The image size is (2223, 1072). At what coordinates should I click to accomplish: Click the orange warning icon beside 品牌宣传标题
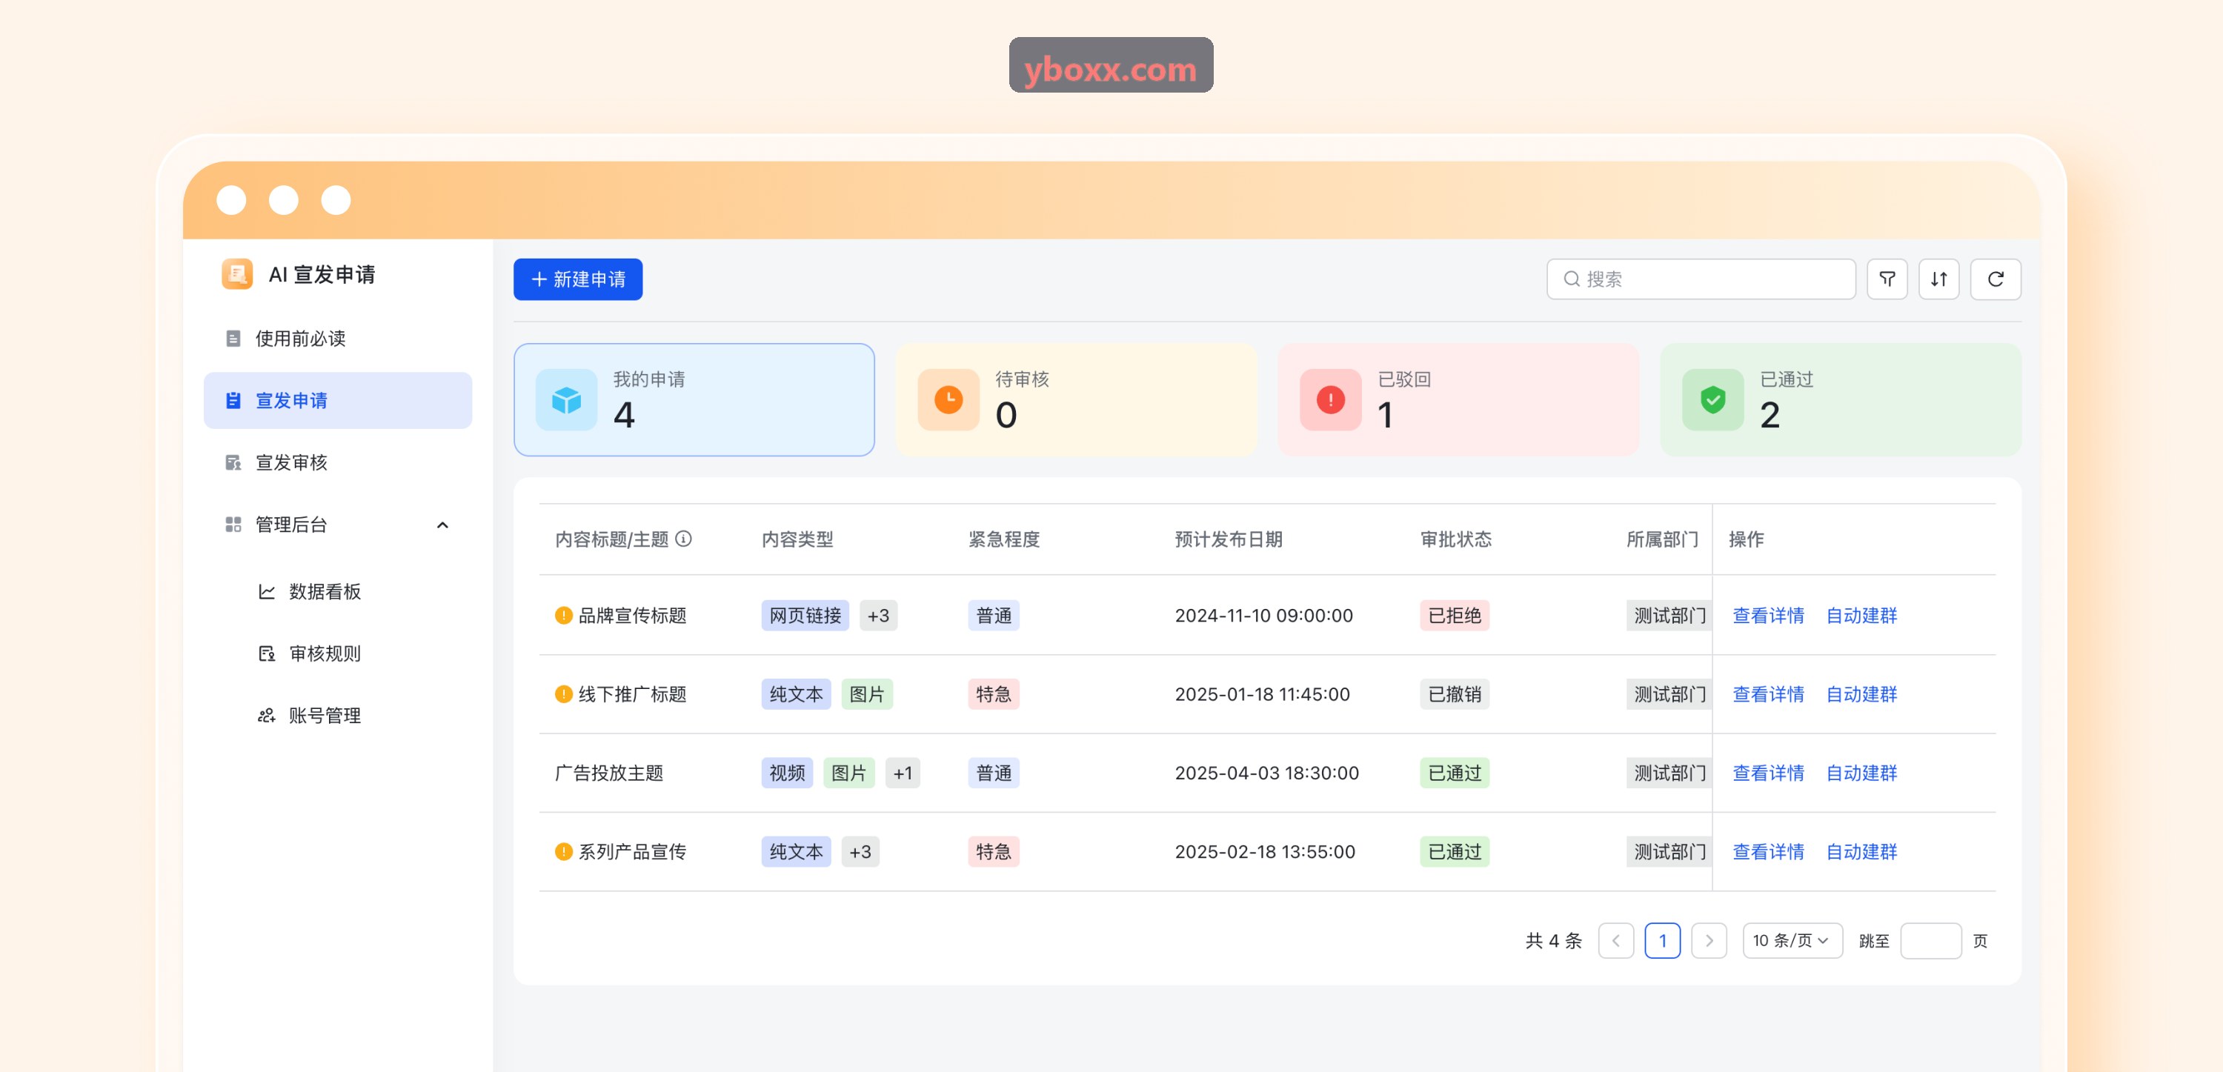(x=563, y=615)
